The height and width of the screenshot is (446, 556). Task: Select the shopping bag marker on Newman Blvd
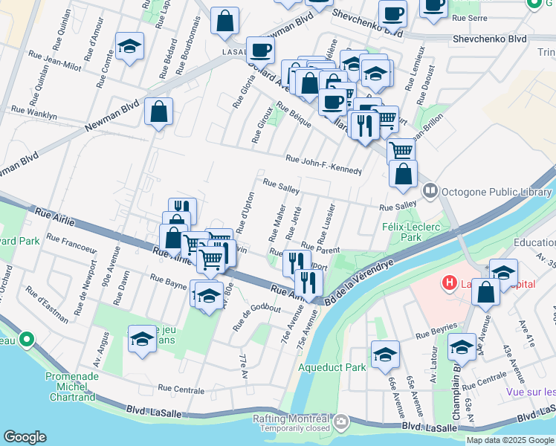[158, 114]
